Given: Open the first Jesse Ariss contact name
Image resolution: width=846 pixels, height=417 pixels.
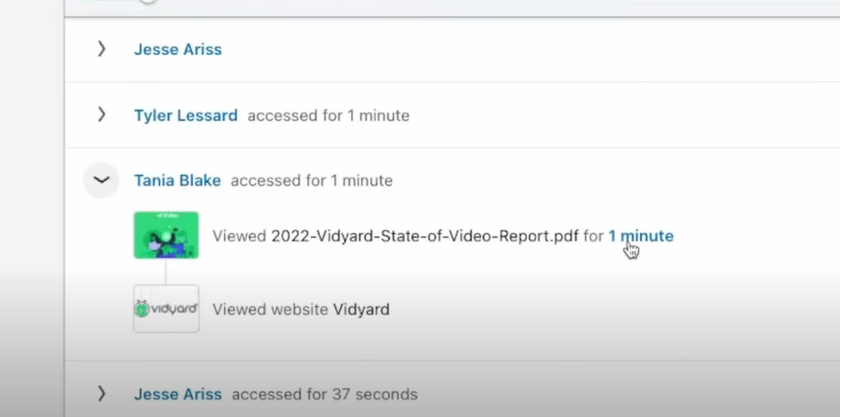Looking at the screenshot, I should (x=177, y=49).
